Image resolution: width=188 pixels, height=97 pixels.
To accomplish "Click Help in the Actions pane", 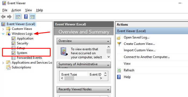I will (127, 77).
